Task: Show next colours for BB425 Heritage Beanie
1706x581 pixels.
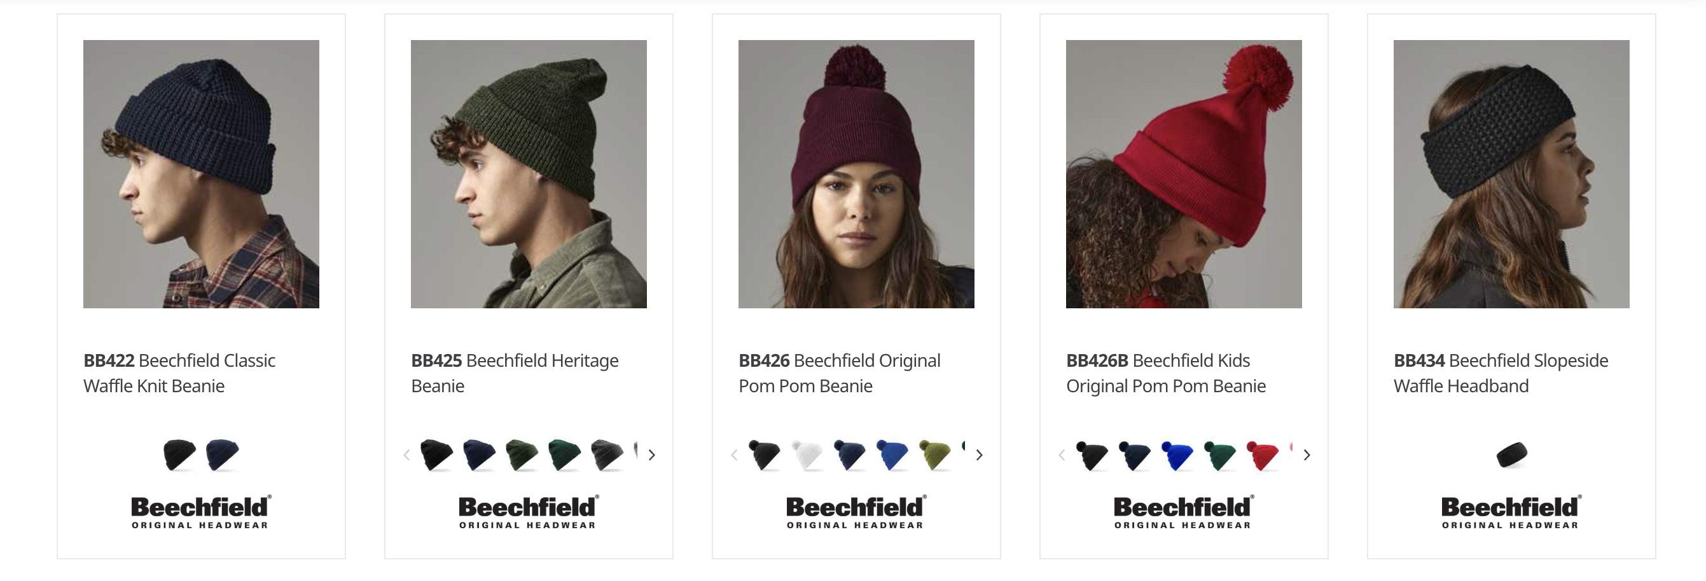Action: pos(651,455)
